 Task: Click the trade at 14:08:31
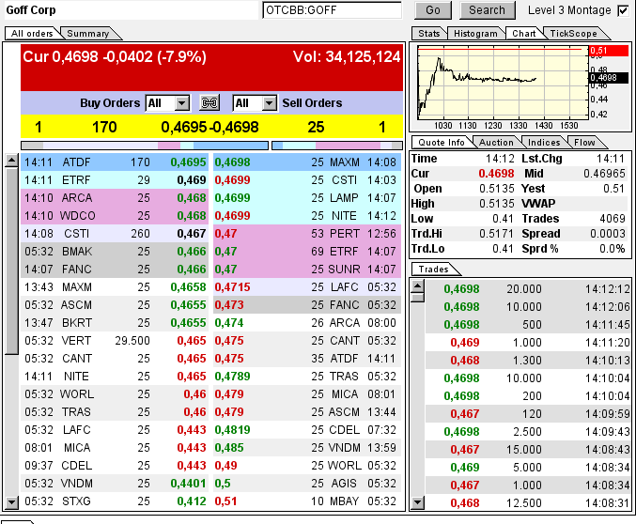click(x=528, y=503)
